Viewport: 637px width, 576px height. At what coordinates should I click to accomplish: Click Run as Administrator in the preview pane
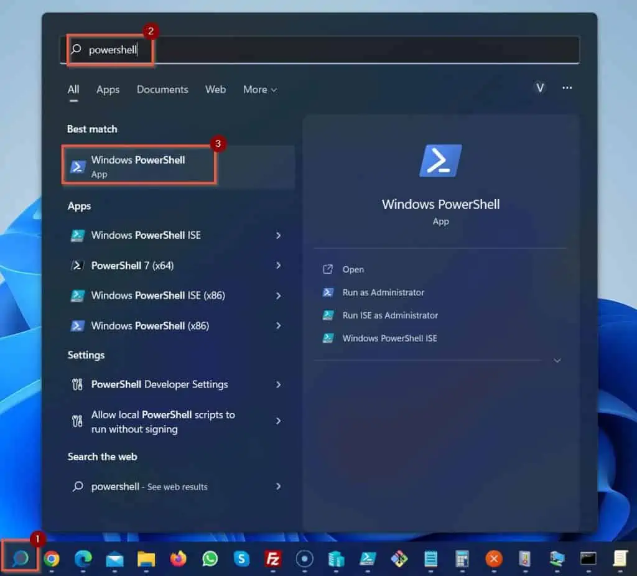coord(383,292)
